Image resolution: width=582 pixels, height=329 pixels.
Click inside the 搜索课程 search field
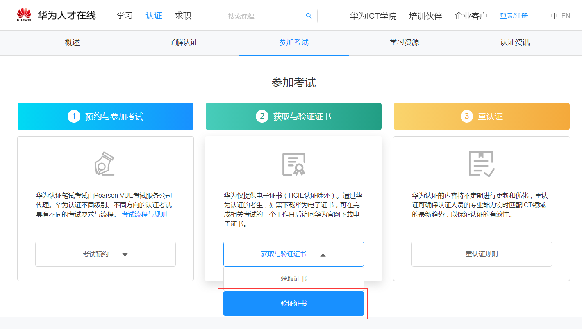(262, 16)
